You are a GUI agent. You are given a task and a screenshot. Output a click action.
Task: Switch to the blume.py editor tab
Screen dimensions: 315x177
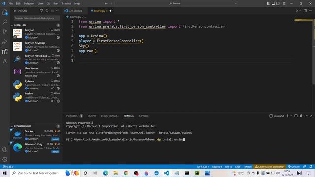pyautogui.click(x=100, y=11)
